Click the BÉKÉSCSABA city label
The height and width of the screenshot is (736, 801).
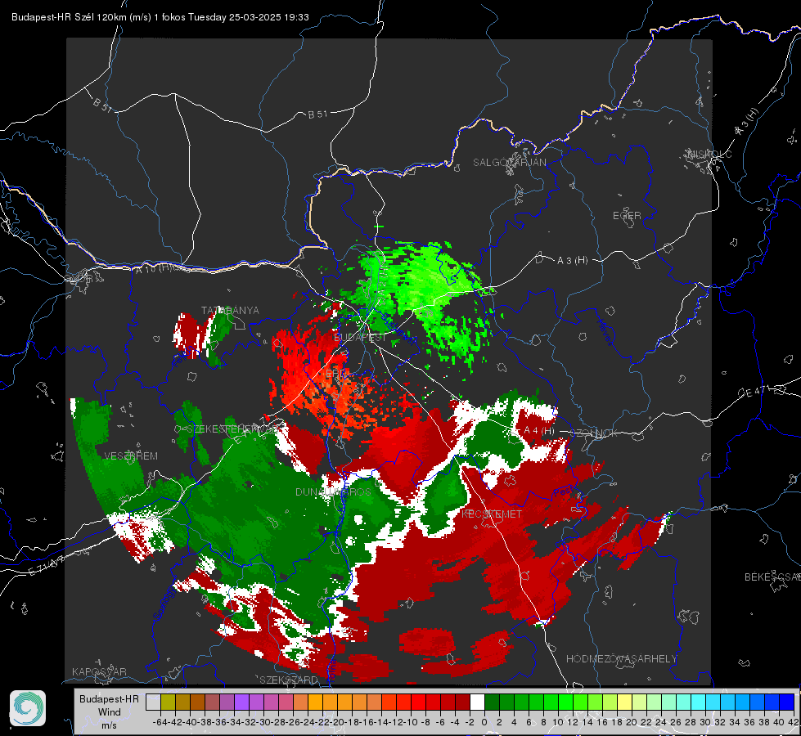click(772, 577)
